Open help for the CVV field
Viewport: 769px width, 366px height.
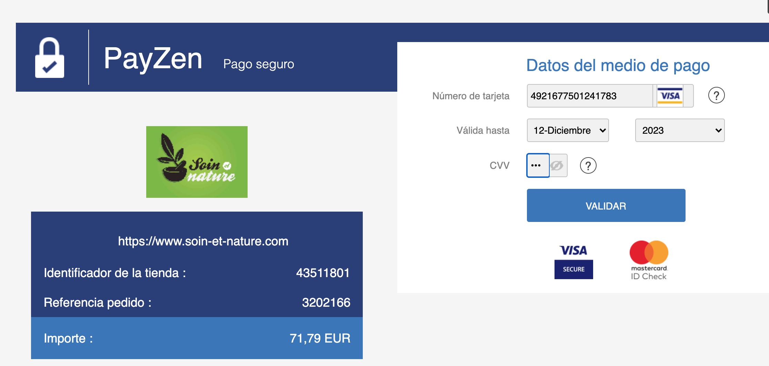[x=588, y=166]
